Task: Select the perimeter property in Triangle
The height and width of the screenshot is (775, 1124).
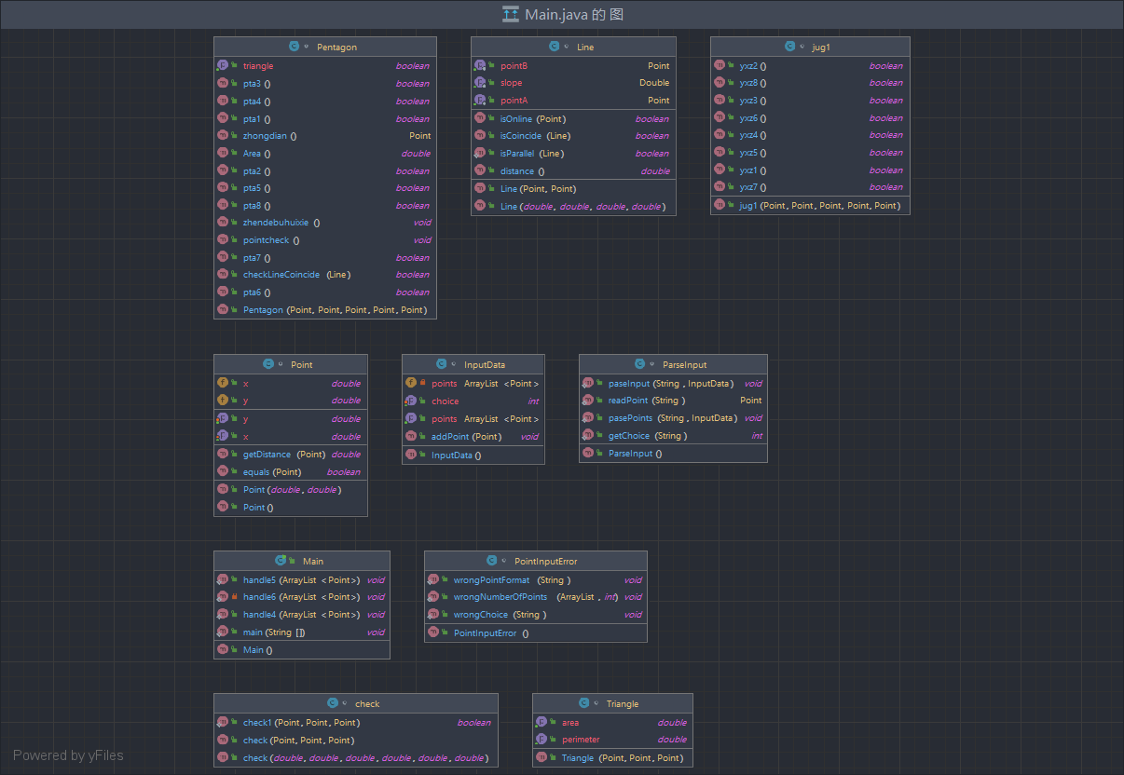Action: [581, 740]
